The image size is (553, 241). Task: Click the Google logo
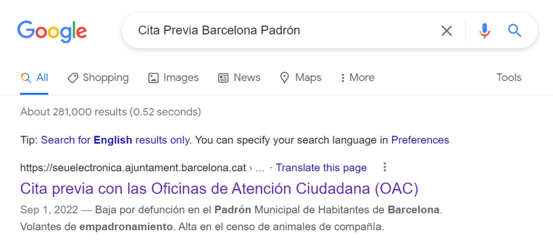(52, 31)
